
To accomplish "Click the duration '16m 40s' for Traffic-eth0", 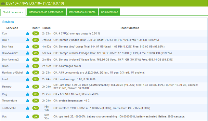I will pos(46,108).
